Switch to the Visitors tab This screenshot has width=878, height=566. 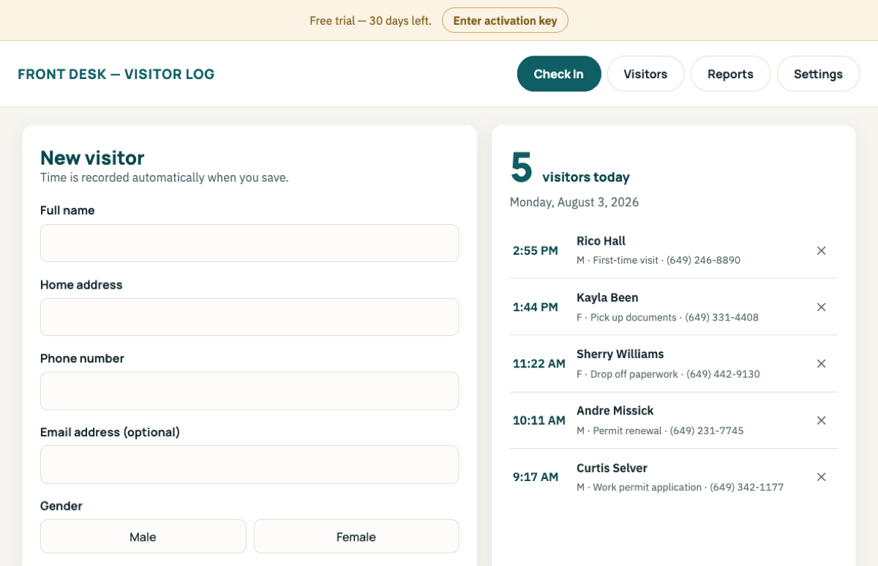(645, 74)
